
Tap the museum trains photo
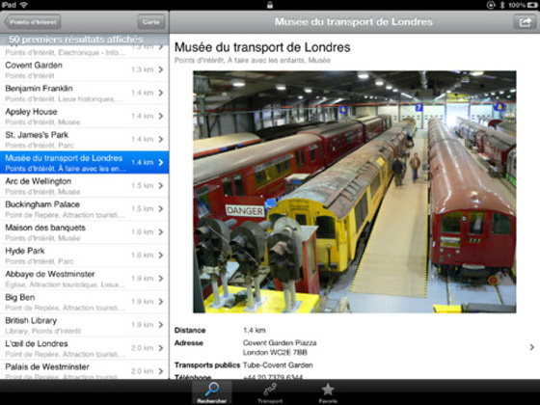click(x=355, y=192)
